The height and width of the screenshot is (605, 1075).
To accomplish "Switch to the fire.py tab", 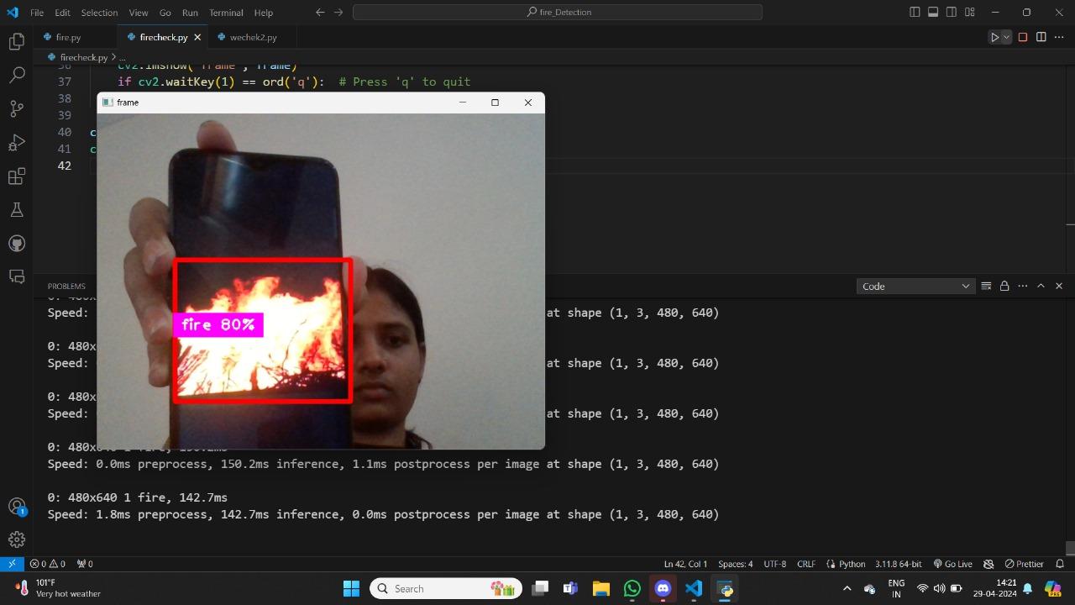I will pyautogui.click(x=68, y=37).
